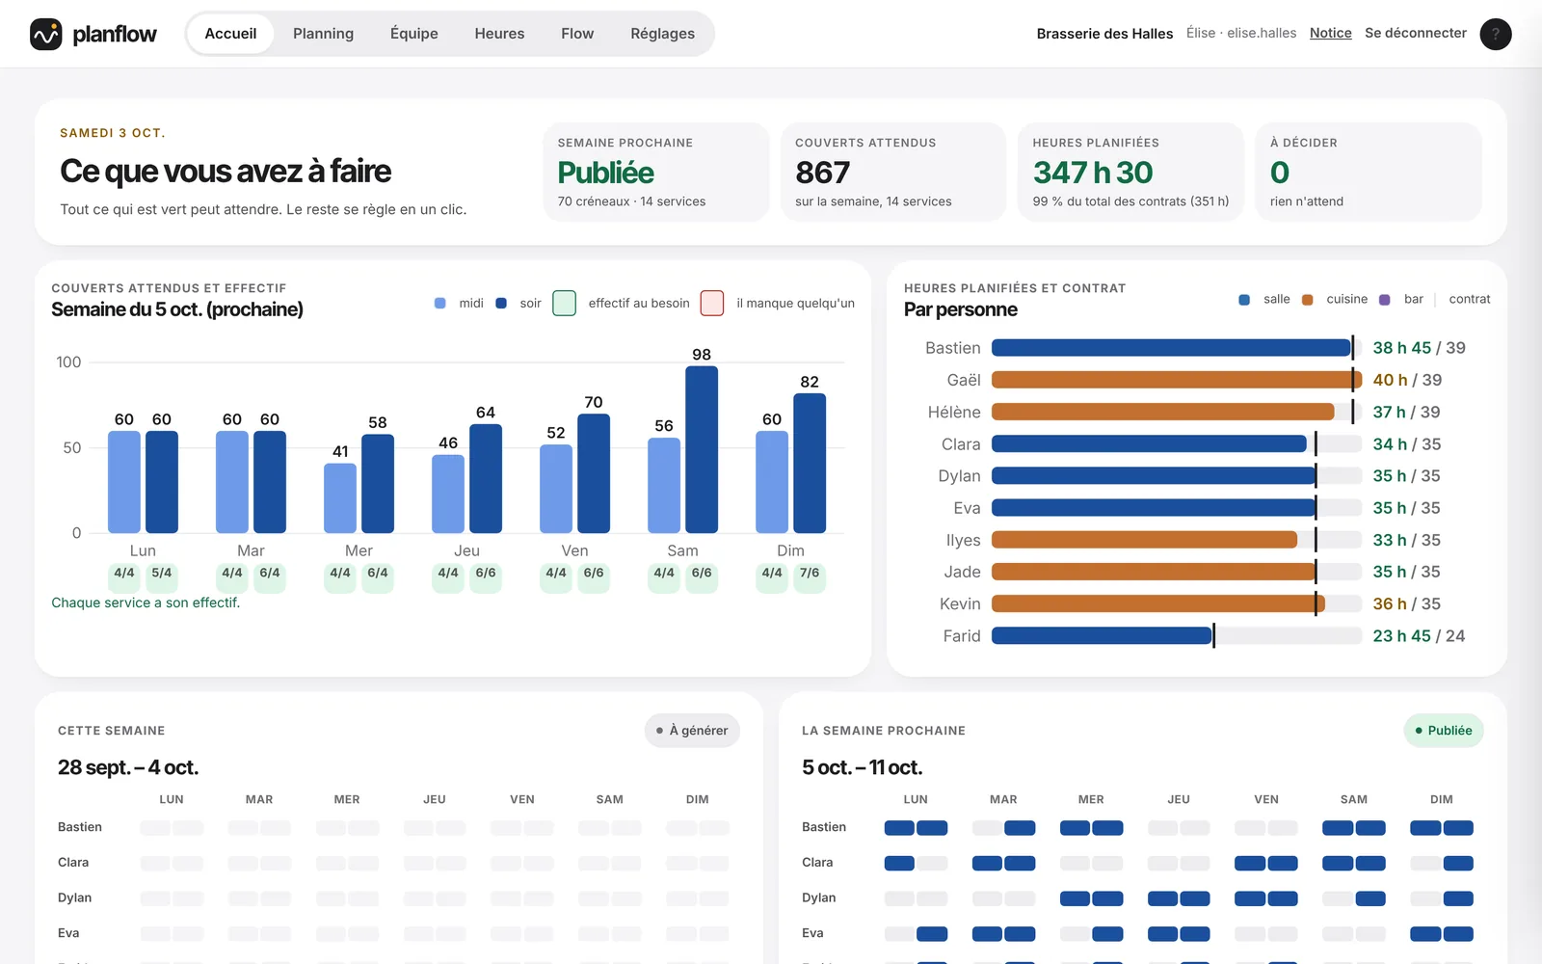
Task: Click Bastien's Monday shift, next week grid
Action: pos(916,828)
